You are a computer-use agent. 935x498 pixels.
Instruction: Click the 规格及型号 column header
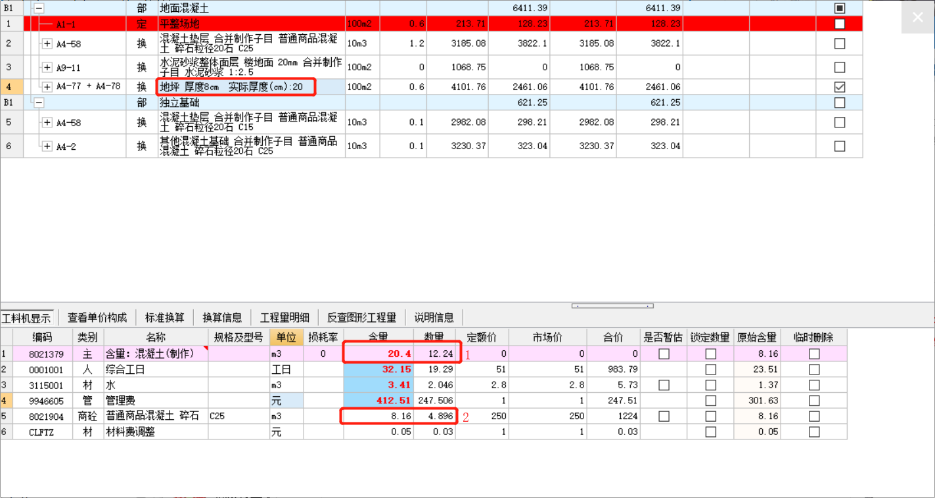pos(239,337)
